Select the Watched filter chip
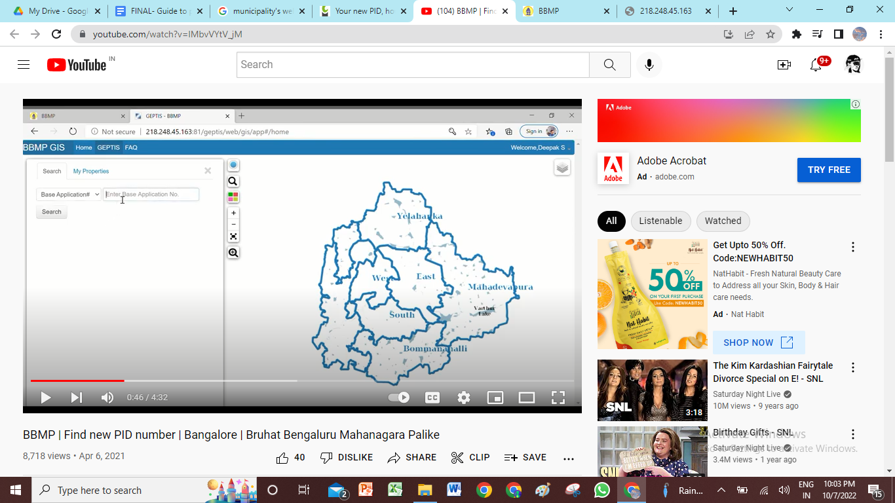 click(723, 221)
